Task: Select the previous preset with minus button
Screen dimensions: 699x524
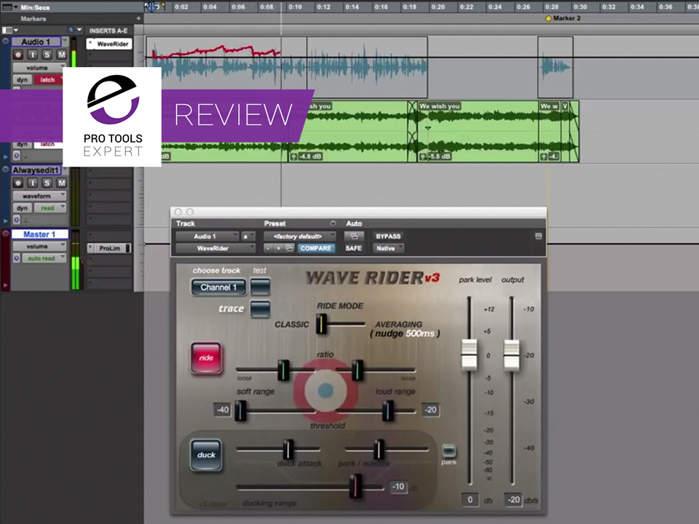Action: (x=268, y=248)
